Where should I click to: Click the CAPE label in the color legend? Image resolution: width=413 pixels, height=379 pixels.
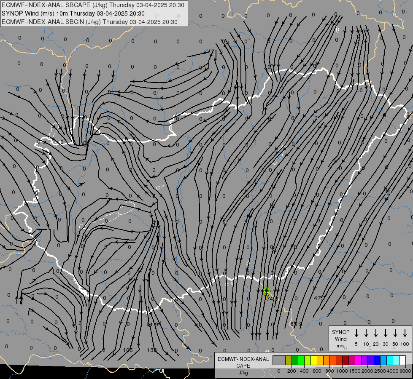pyautogui.click(x=243, y=366)
